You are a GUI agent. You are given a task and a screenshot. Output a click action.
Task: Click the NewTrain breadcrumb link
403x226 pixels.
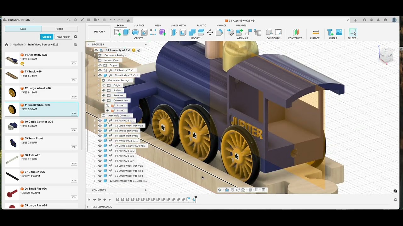pyautogui.click(x=18, y=45)
